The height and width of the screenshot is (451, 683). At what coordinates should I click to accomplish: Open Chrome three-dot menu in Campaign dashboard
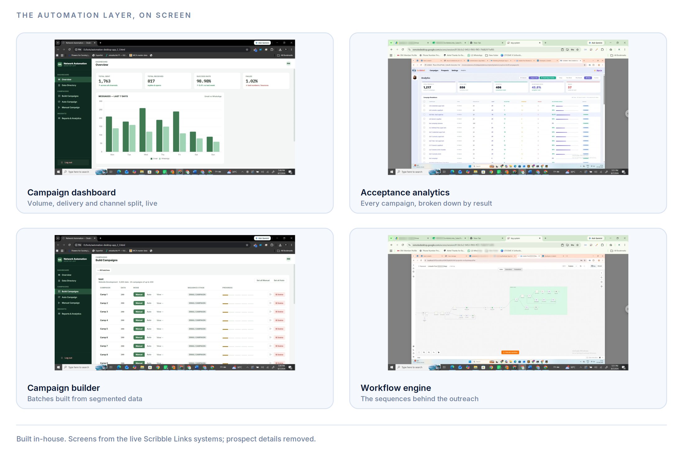click(x=292, y=49)
